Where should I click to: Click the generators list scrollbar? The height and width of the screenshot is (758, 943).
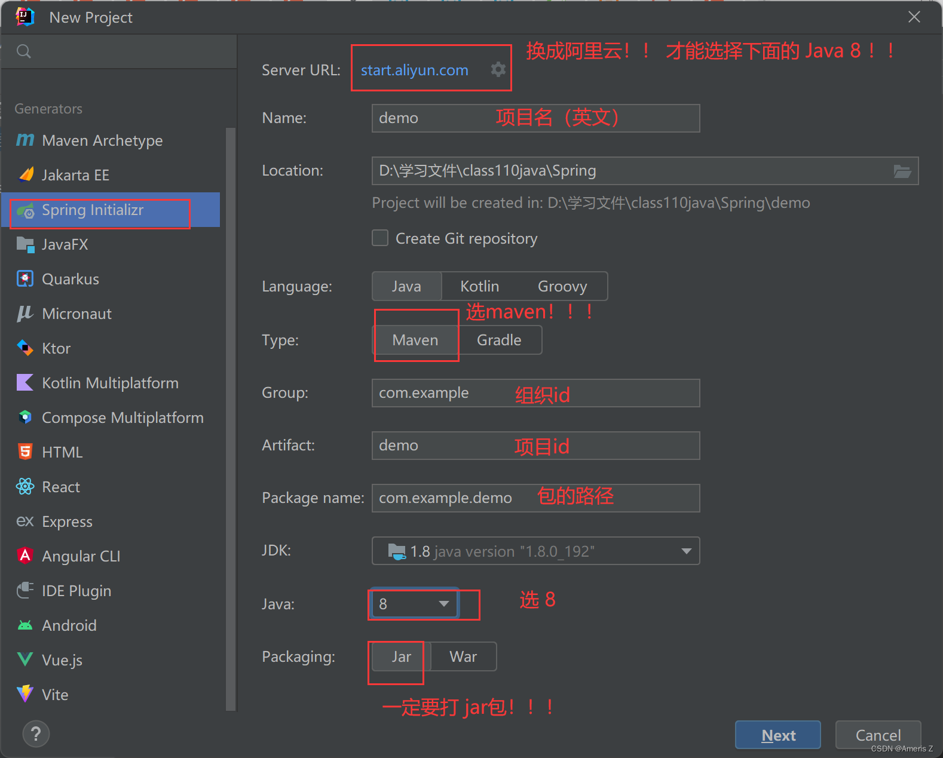tap(231, 418)
